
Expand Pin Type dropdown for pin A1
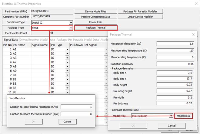(x=67, y=49)
